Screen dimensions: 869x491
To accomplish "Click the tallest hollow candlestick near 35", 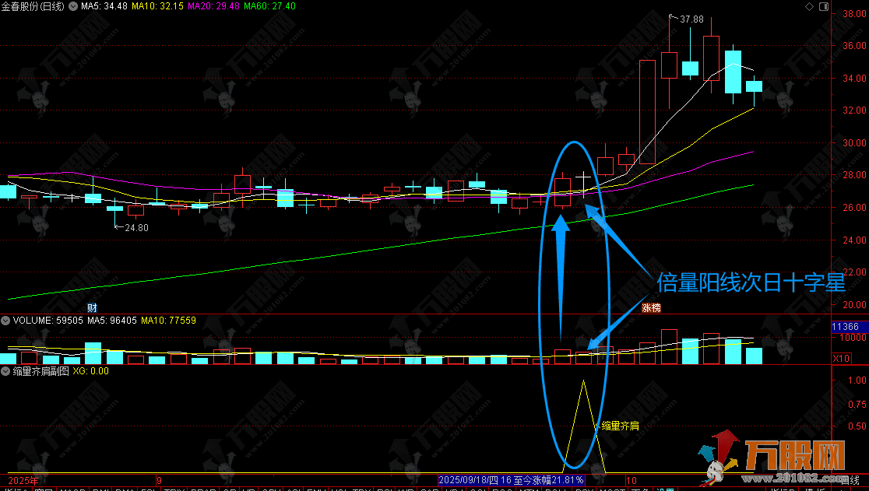I will click(647, 111).
